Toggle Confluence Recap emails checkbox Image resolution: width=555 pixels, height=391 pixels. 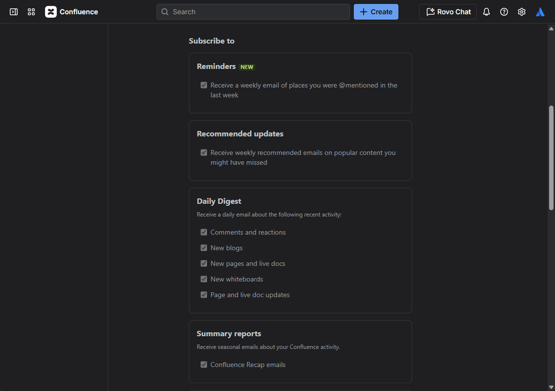[204, 364]
